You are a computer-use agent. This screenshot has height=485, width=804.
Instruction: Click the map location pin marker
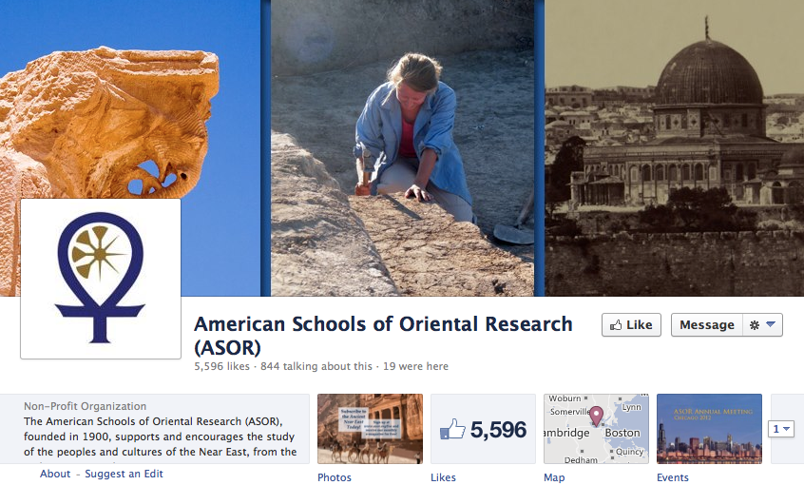tap(596, 416)
